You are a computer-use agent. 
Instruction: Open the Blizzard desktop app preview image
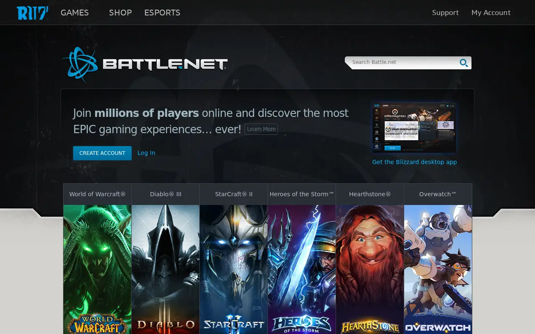[414, 128]
